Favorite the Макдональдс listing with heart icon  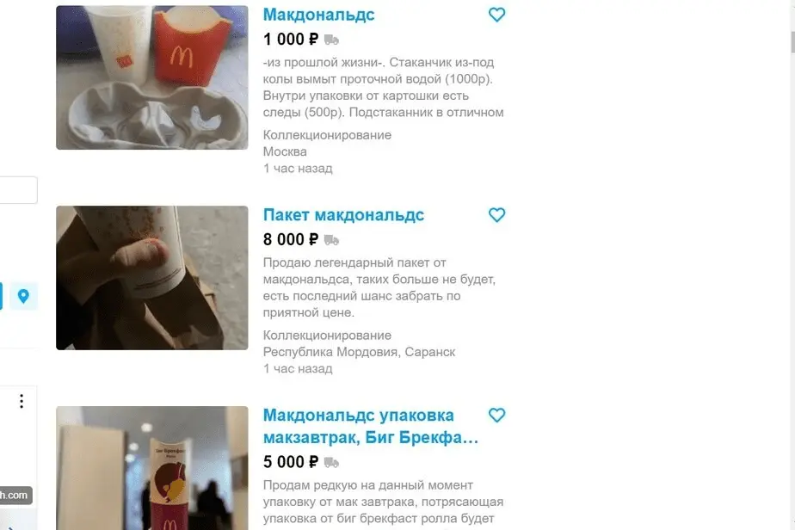point(497,15)
